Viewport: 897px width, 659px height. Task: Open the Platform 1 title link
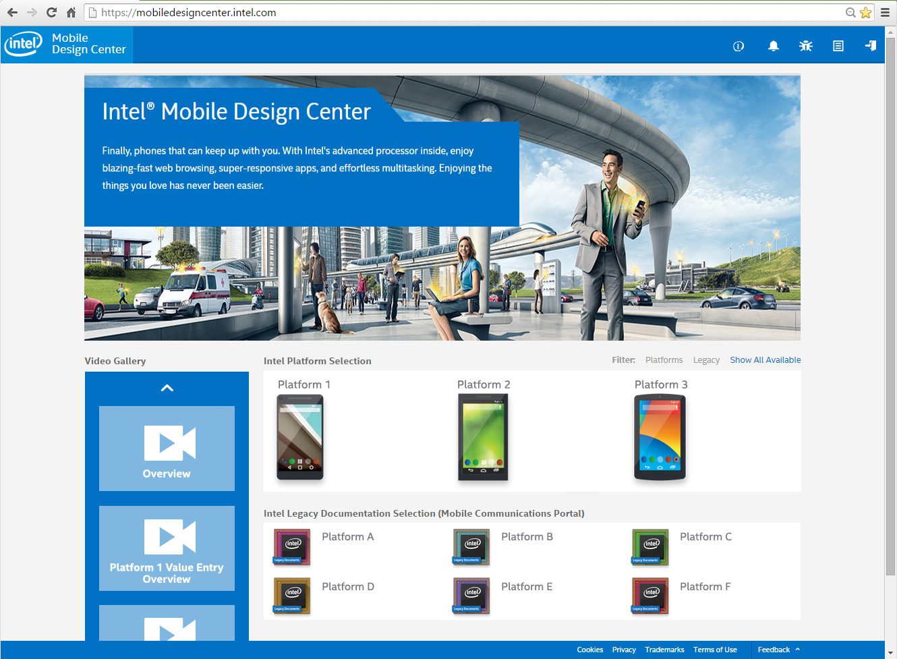point(304,384)
